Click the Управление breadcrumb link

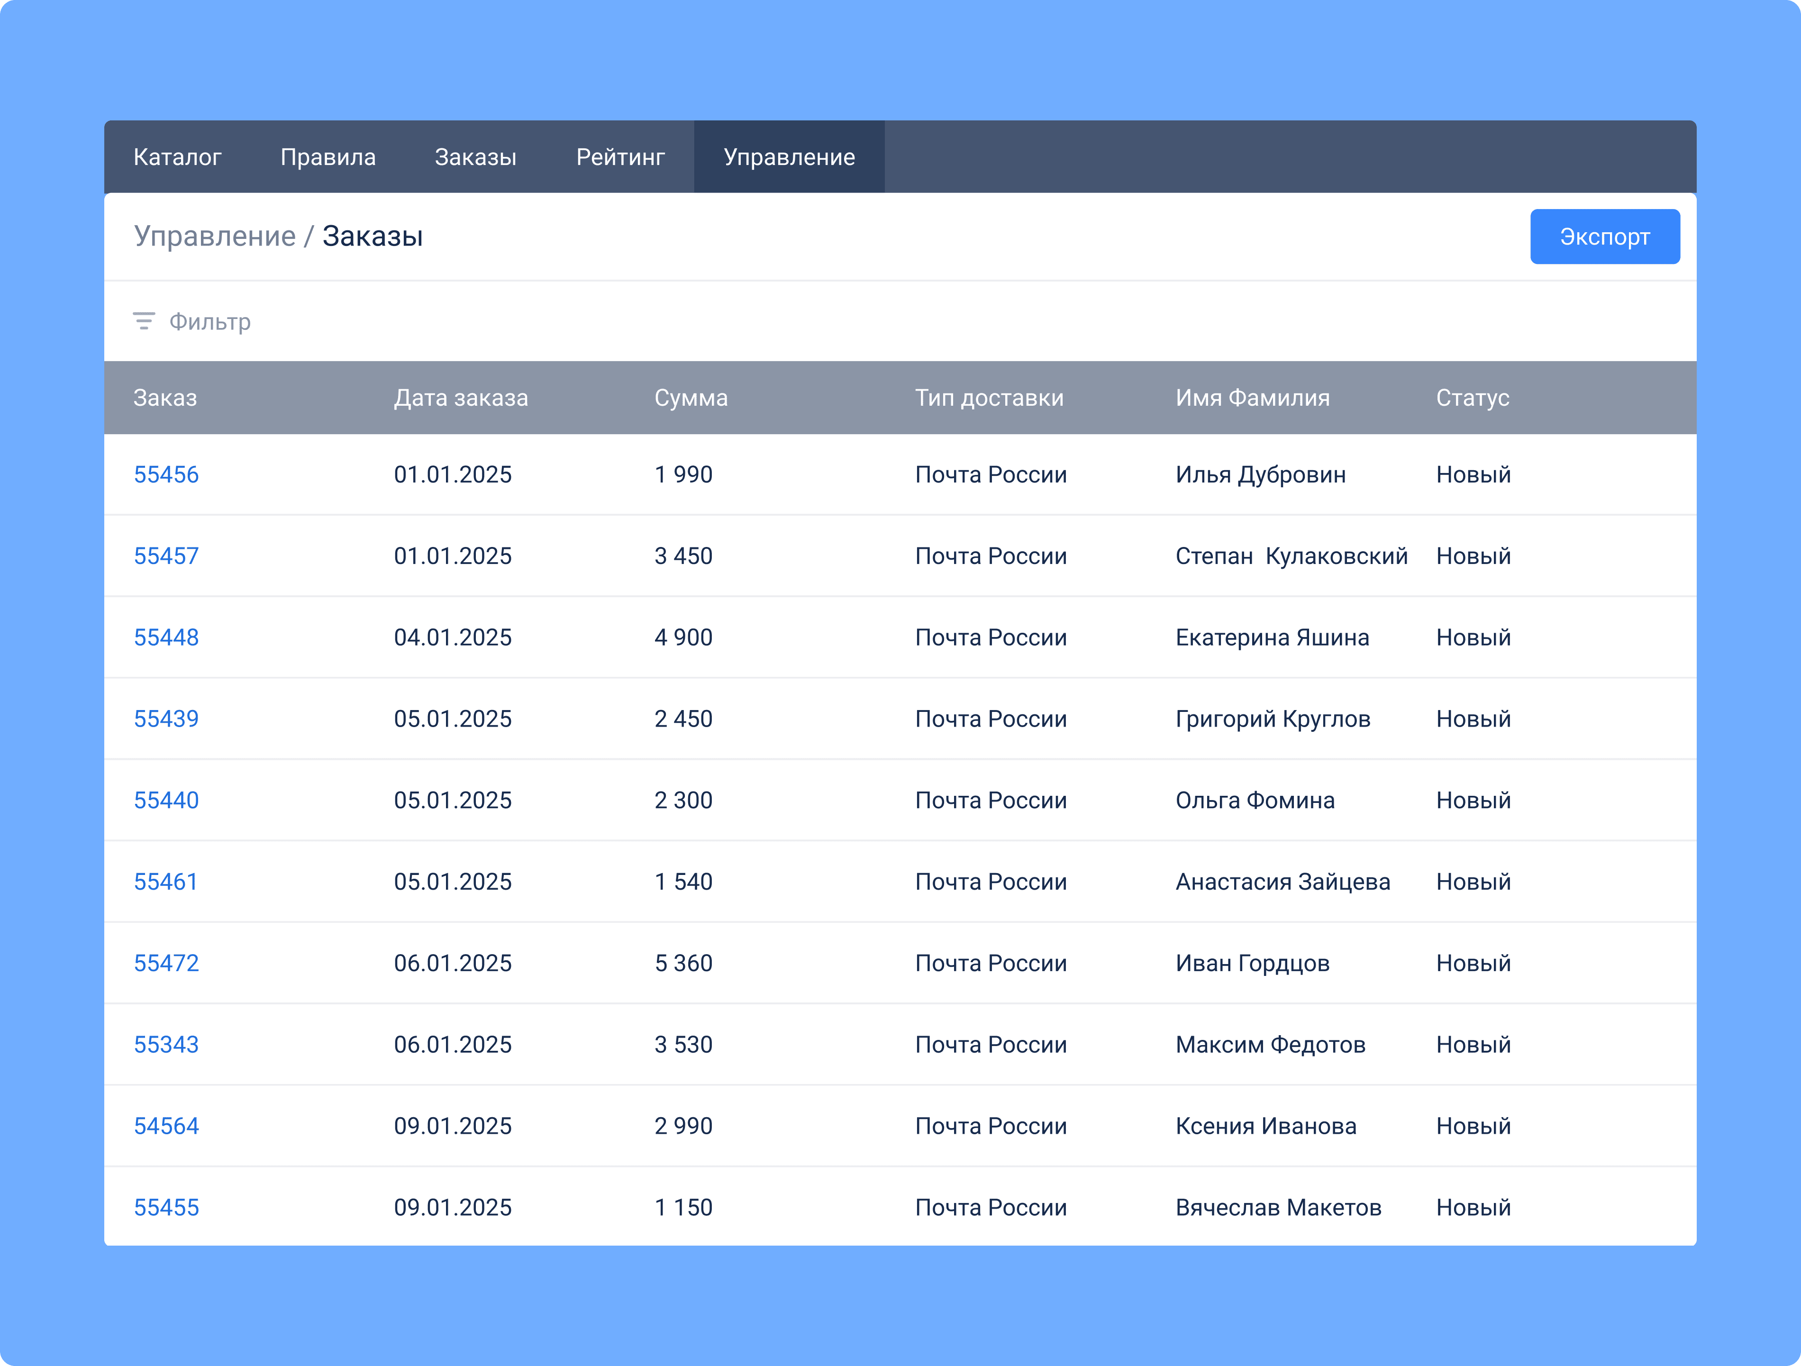pyautogui.click(x=215, y=236)
